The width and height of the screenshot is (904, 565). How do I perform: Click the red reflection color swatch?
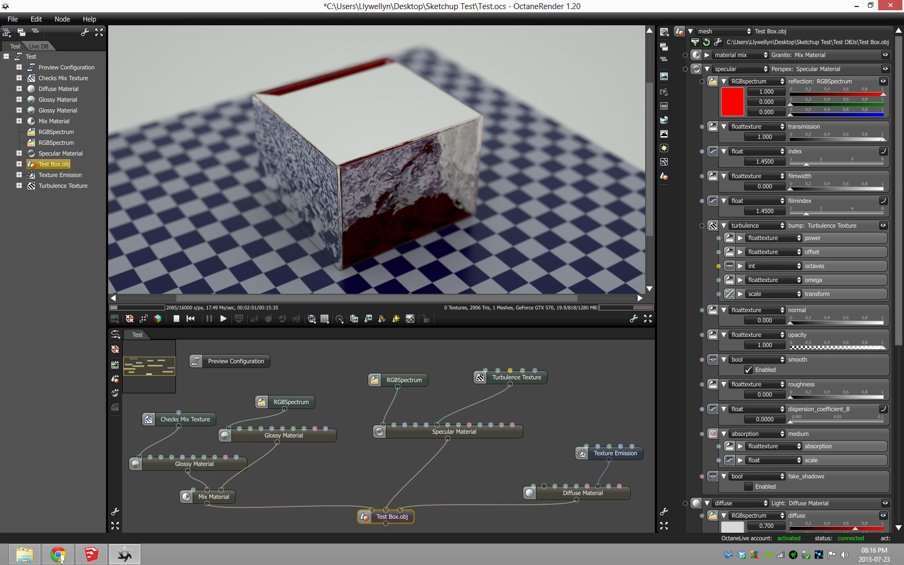click(732, 102)
